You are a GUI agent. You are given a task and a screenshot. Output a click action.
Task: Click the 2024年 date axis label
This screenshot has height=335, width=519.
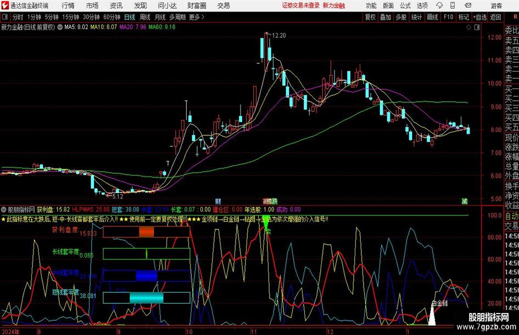[10, 331]
